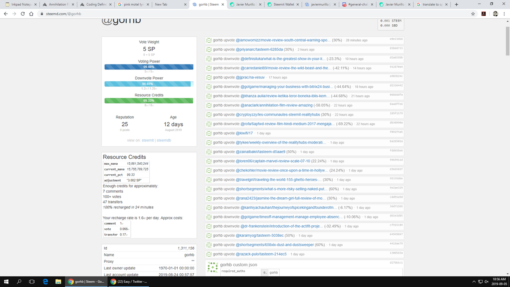Click avatar beside the priyanarc upvote entry

(209, 49)
